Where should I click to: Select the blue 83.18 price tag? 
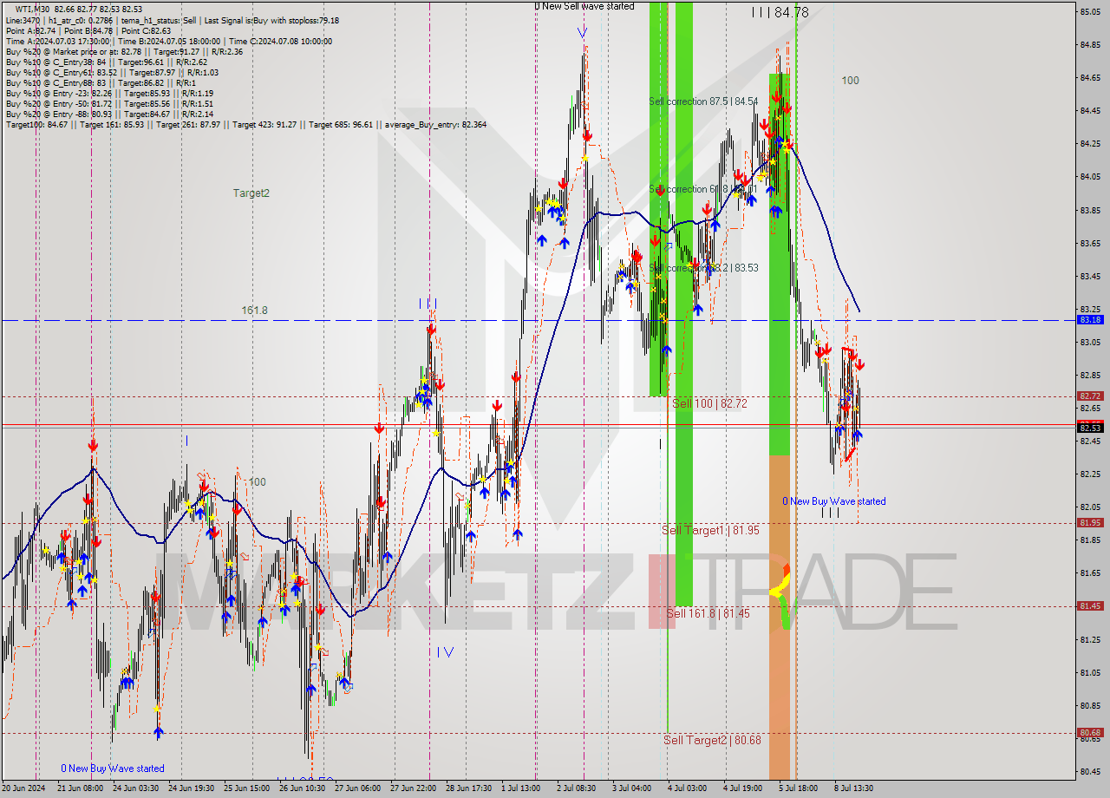tap(1091, 319)
